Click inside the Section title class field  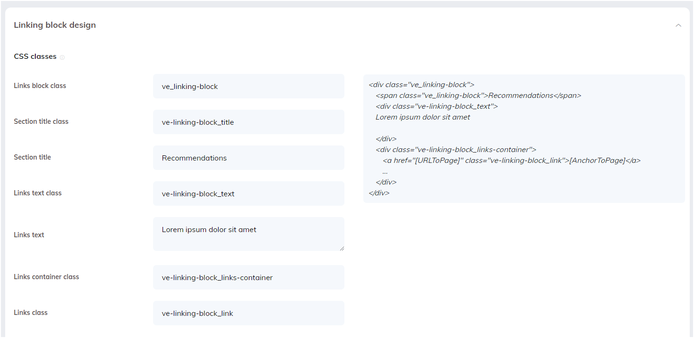248,122
